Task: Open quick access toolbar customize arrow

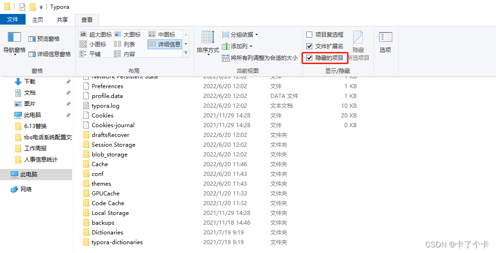Action: [x=41, y=7]
